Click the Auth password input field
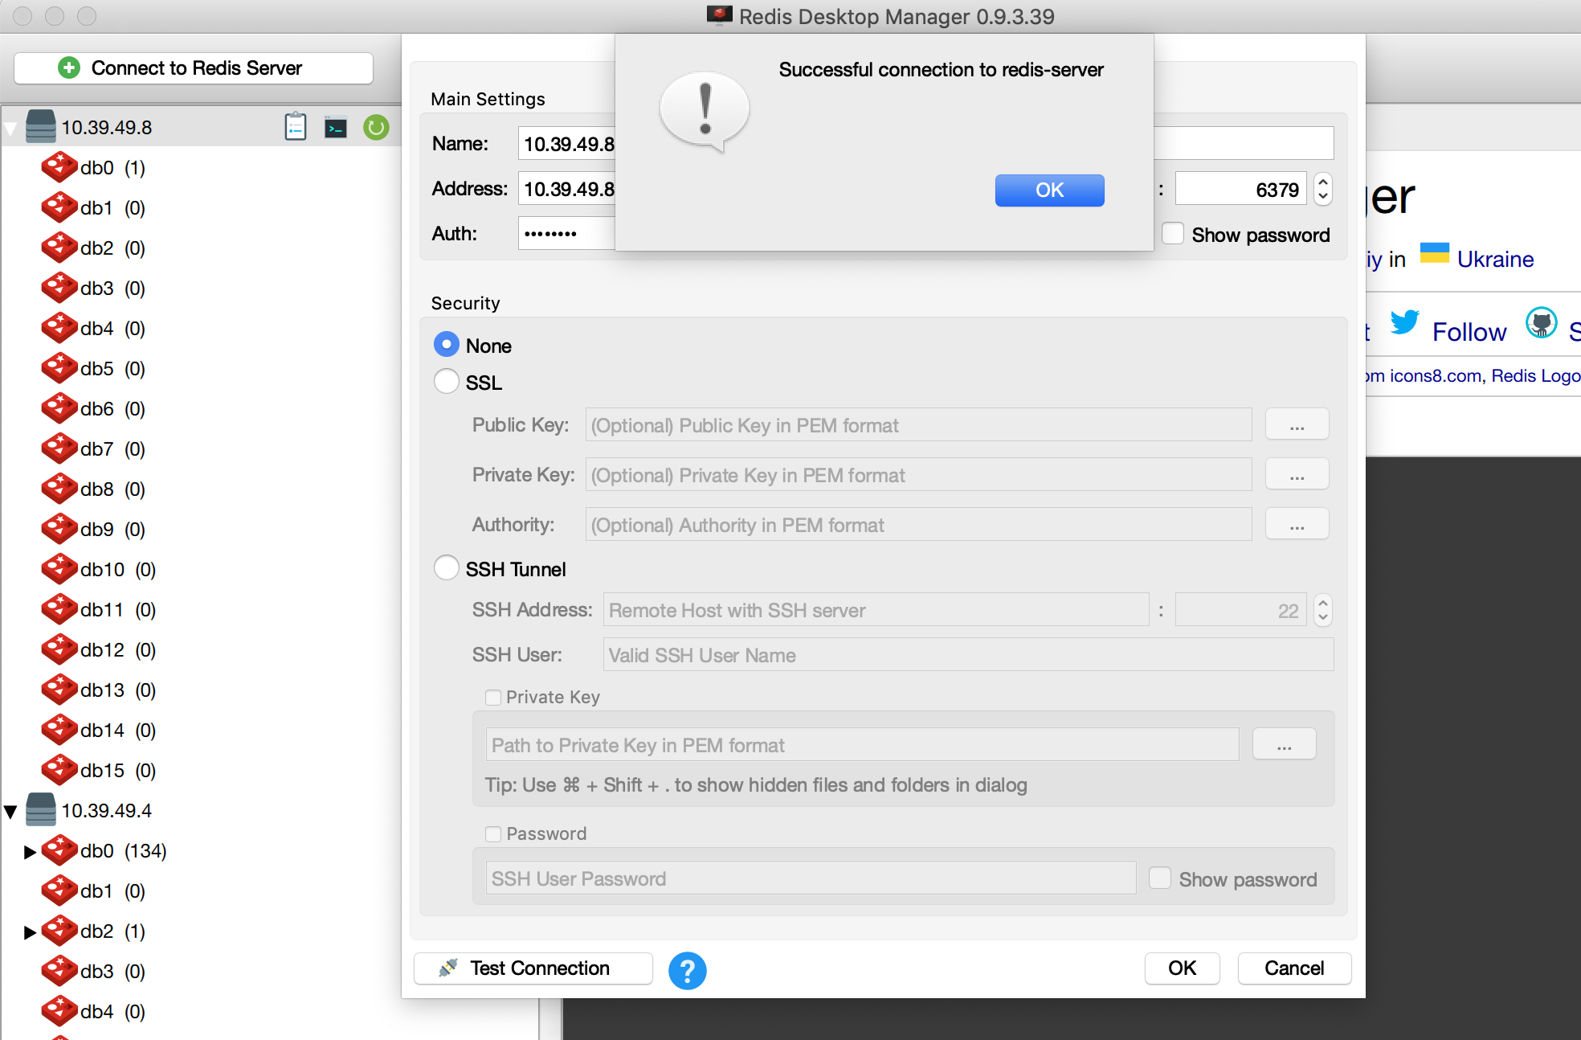 566,234
